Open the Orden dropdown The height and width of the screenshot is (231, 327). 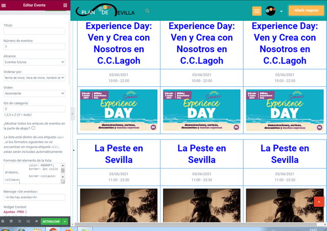pos(34,94)
